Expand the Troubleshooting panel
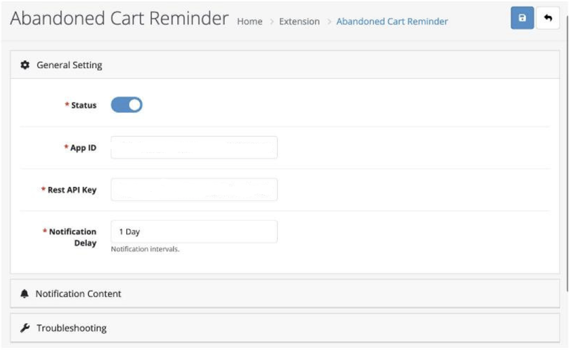 click(285, 328)
